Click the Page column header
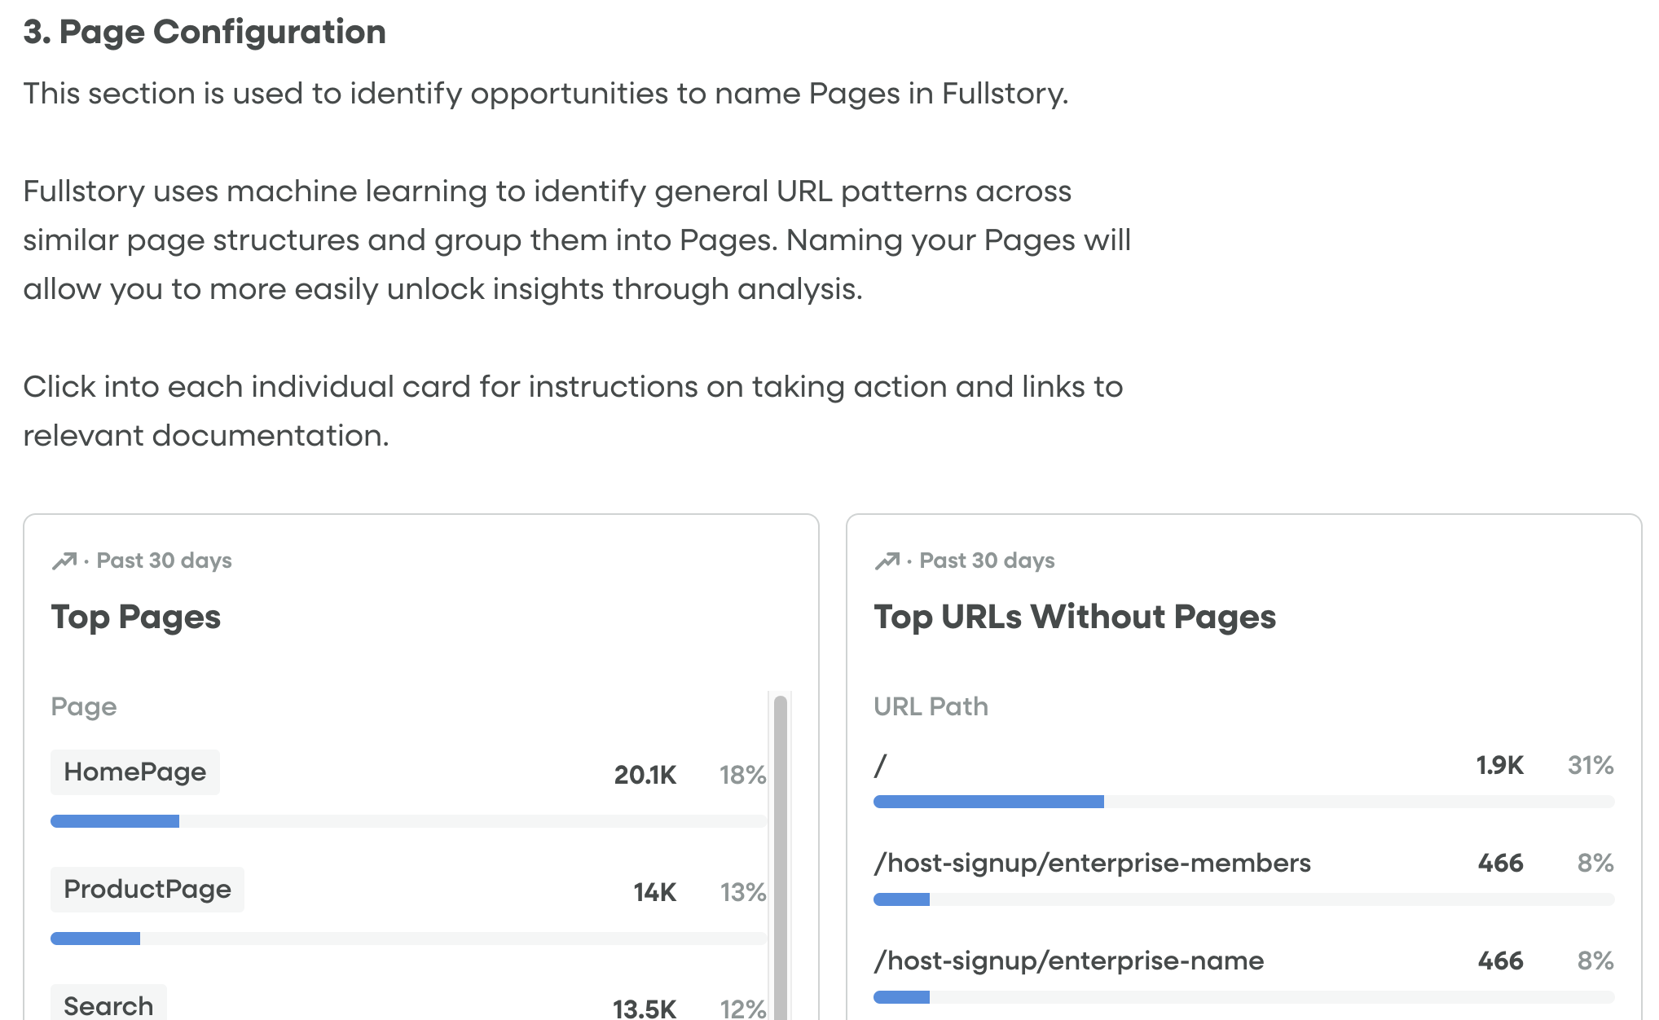The width and height of the screenshot is (1659, 1020). point(84,706)
